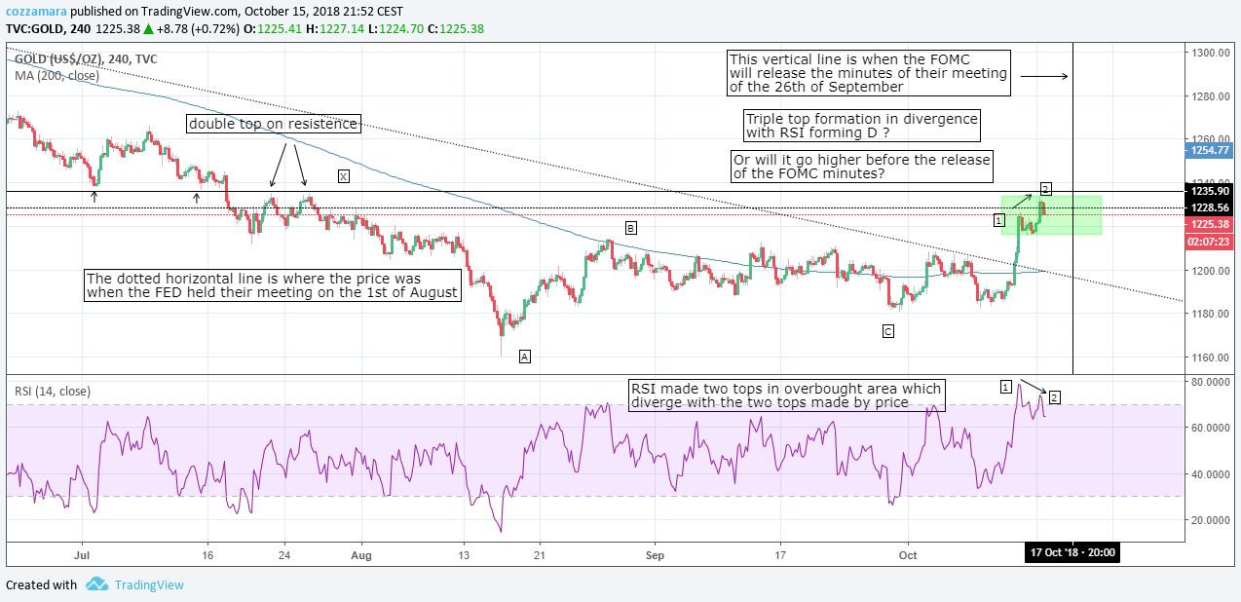The height and width of the screenshot is (602, 1241).
Task: Click the boxed X label on the chart
Action: 343,176
